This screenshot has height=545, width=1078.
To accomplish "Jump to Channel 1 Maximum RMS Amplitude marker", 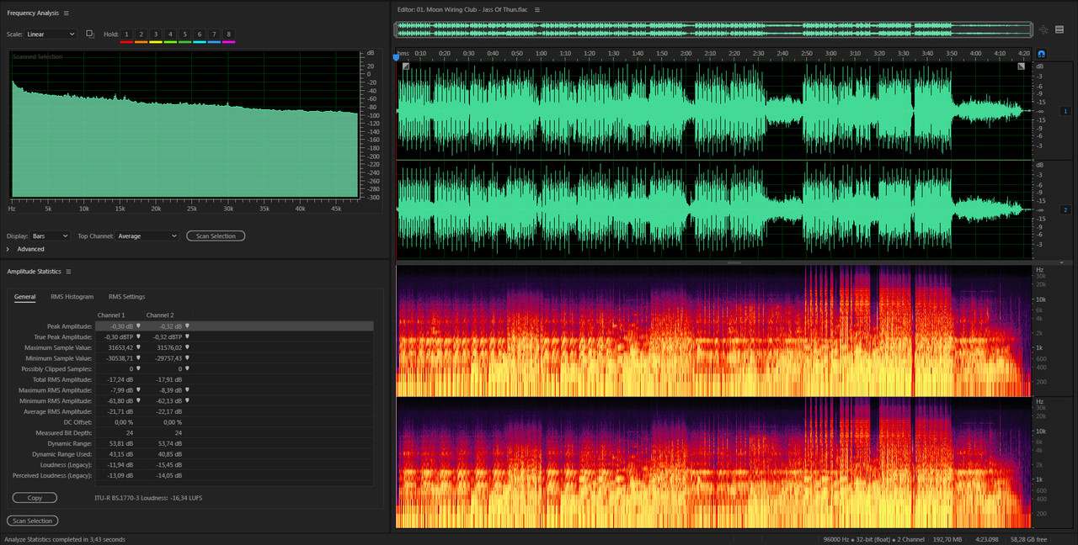I will click(x=138, y=390).
